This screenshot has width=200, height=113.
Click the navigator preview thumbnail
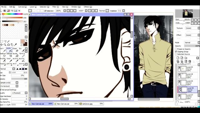click(x=187, y=13)
